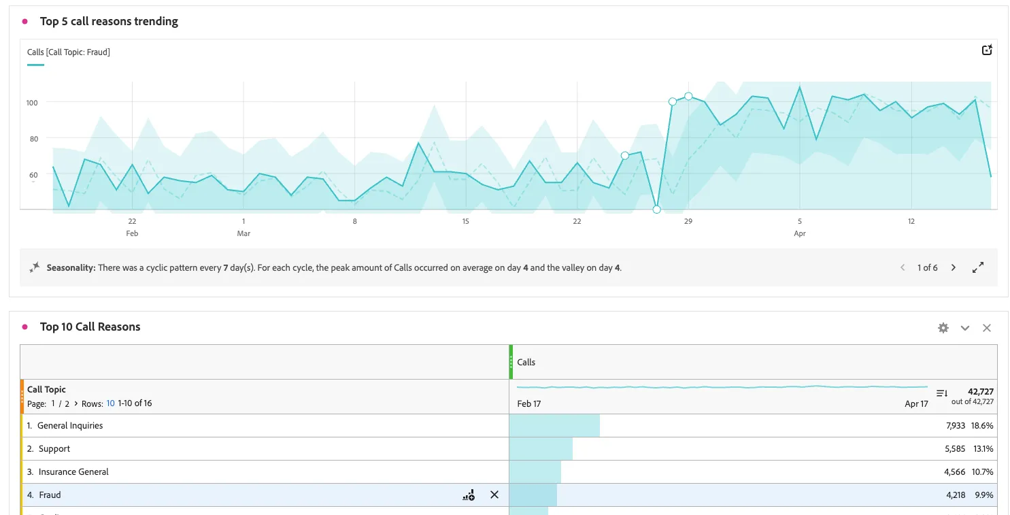Click the export chart icon at top right

987,50
